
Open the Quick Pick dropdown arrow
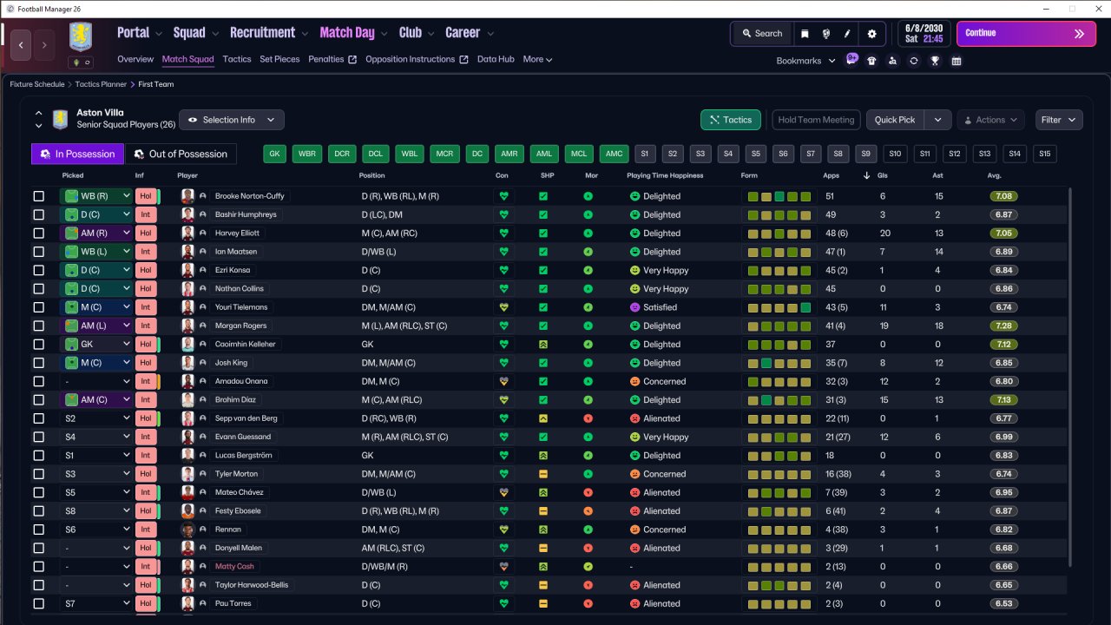pyautogui.click(x=937, y=120)
